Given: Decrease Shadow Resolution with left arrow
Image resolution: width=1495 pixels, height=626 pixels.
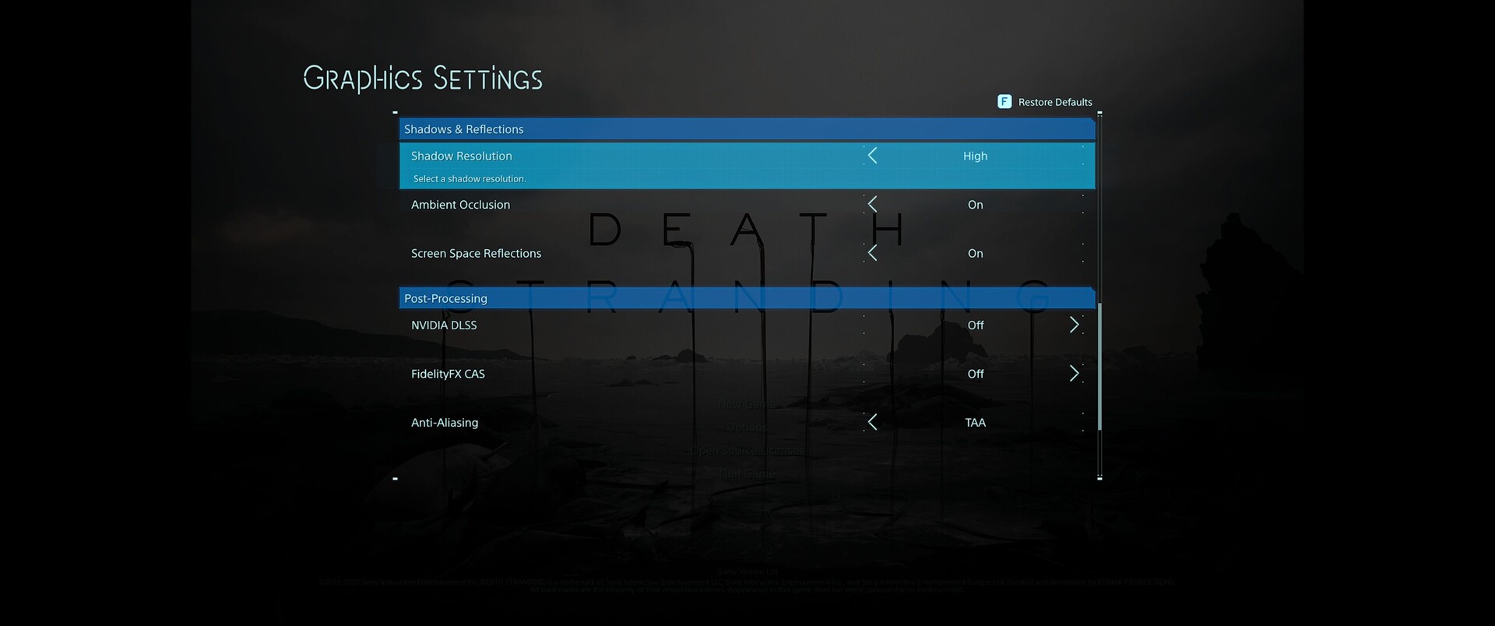Looking at the screenshot, I should (x=872, y=156).
